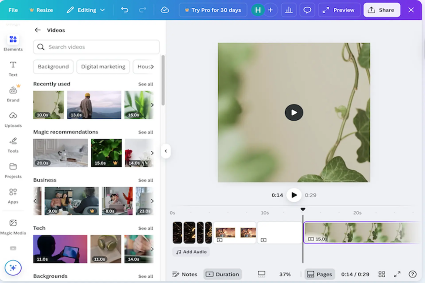
Task: Open the Editing mode dropdown
Action: tap(86, 10)
